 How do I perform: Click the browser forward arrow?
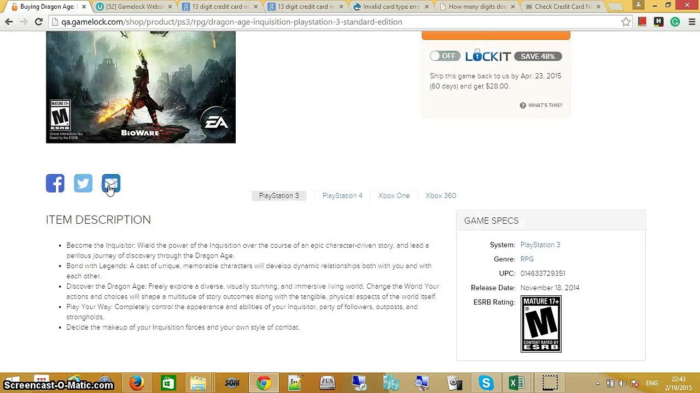tap(24, 22)
